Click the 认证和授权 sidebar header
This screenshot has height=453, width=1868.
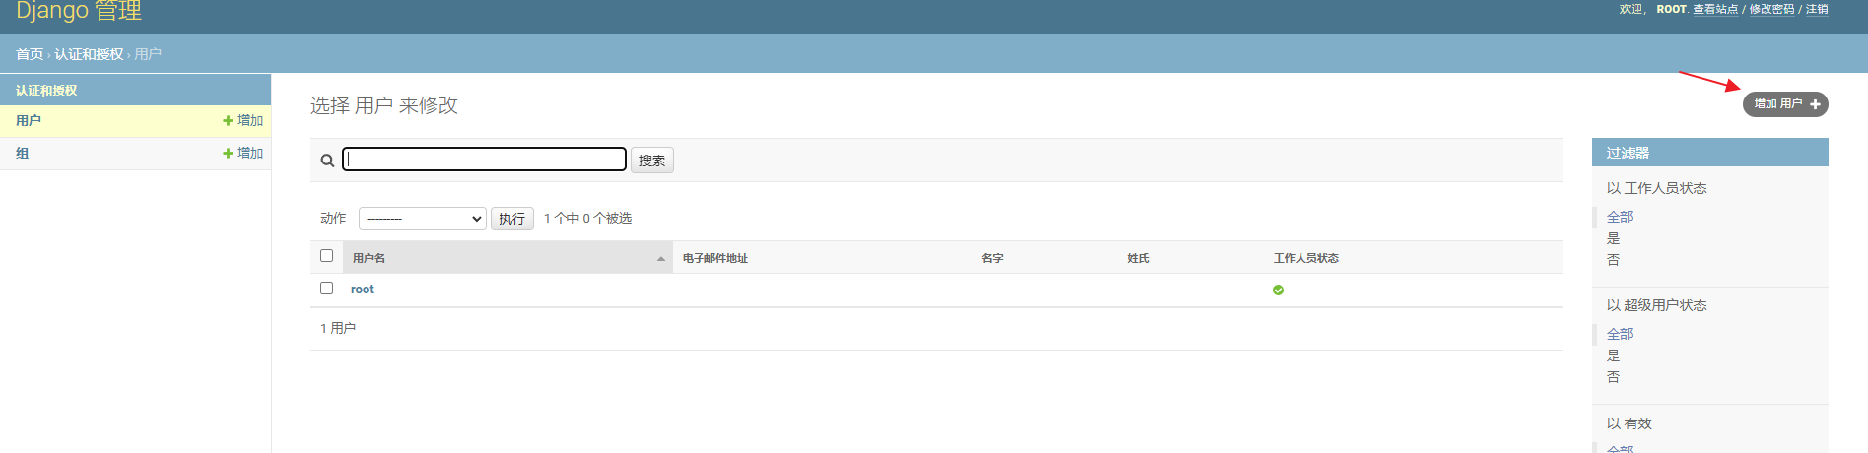pos(46,91)
